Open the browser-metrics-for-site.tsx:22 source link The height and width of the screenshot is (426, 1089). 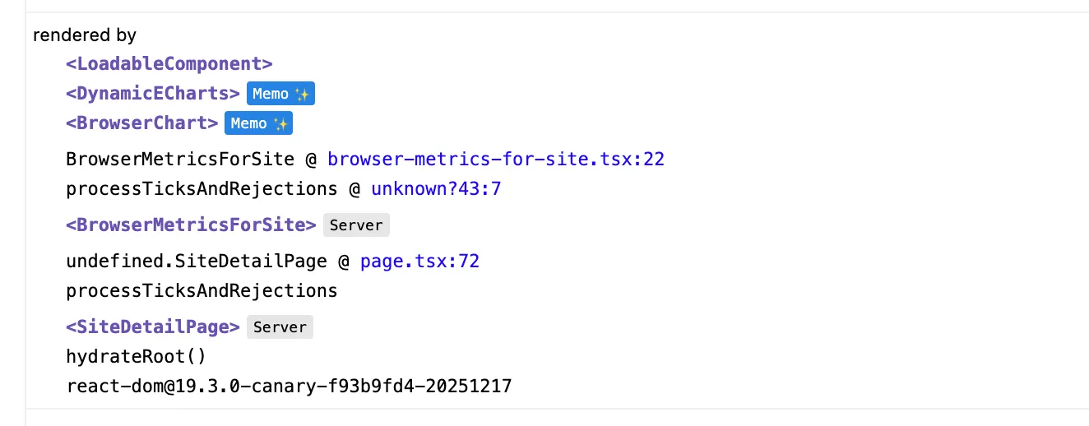coord(496,160)
